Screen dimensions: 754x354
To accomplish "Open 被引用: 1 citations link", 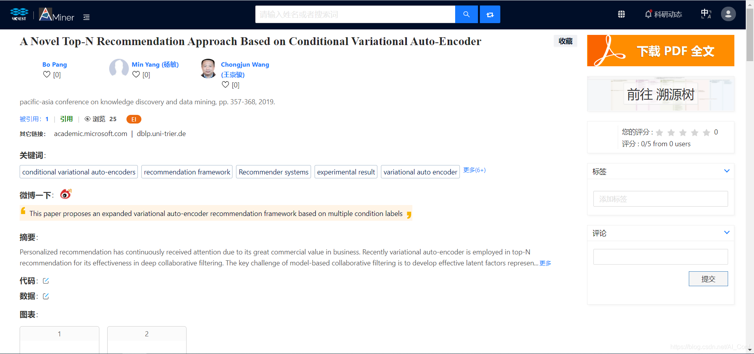I will [34, 119].
